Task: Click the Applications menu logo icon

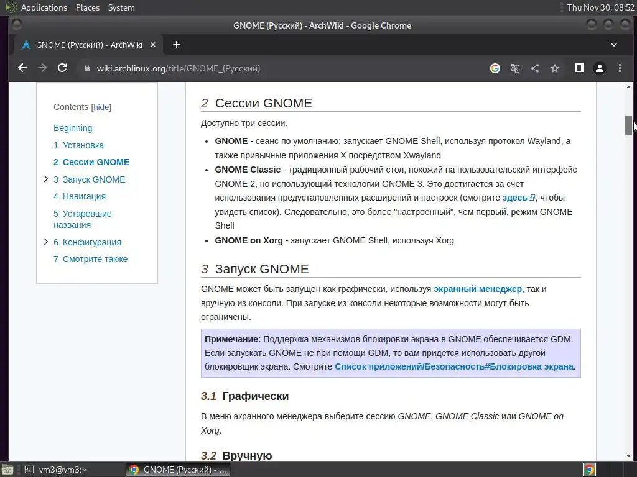Action: [x=10, y=7]
